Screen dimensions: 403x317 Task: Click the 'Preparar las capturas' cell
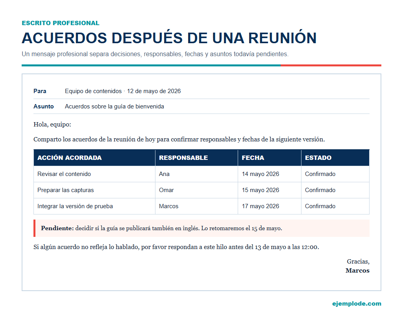94,190
